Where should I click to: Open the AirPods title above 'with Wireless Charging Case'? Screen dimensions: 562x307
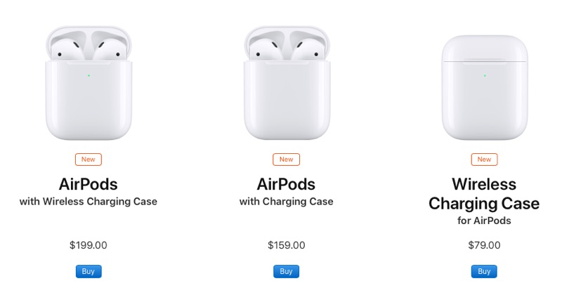coord(89,184)
